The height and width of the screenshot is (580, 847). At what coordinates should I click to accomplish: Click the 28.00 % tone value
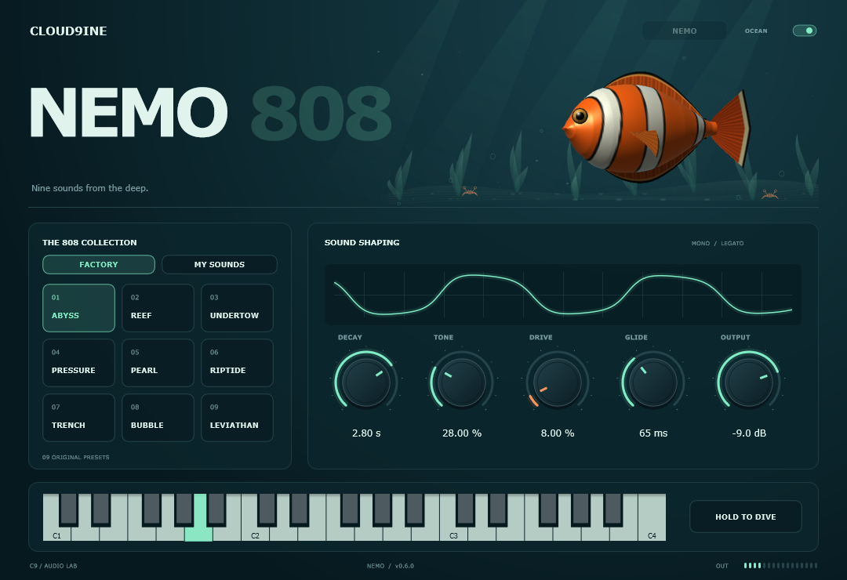click(x=462, y=433)
